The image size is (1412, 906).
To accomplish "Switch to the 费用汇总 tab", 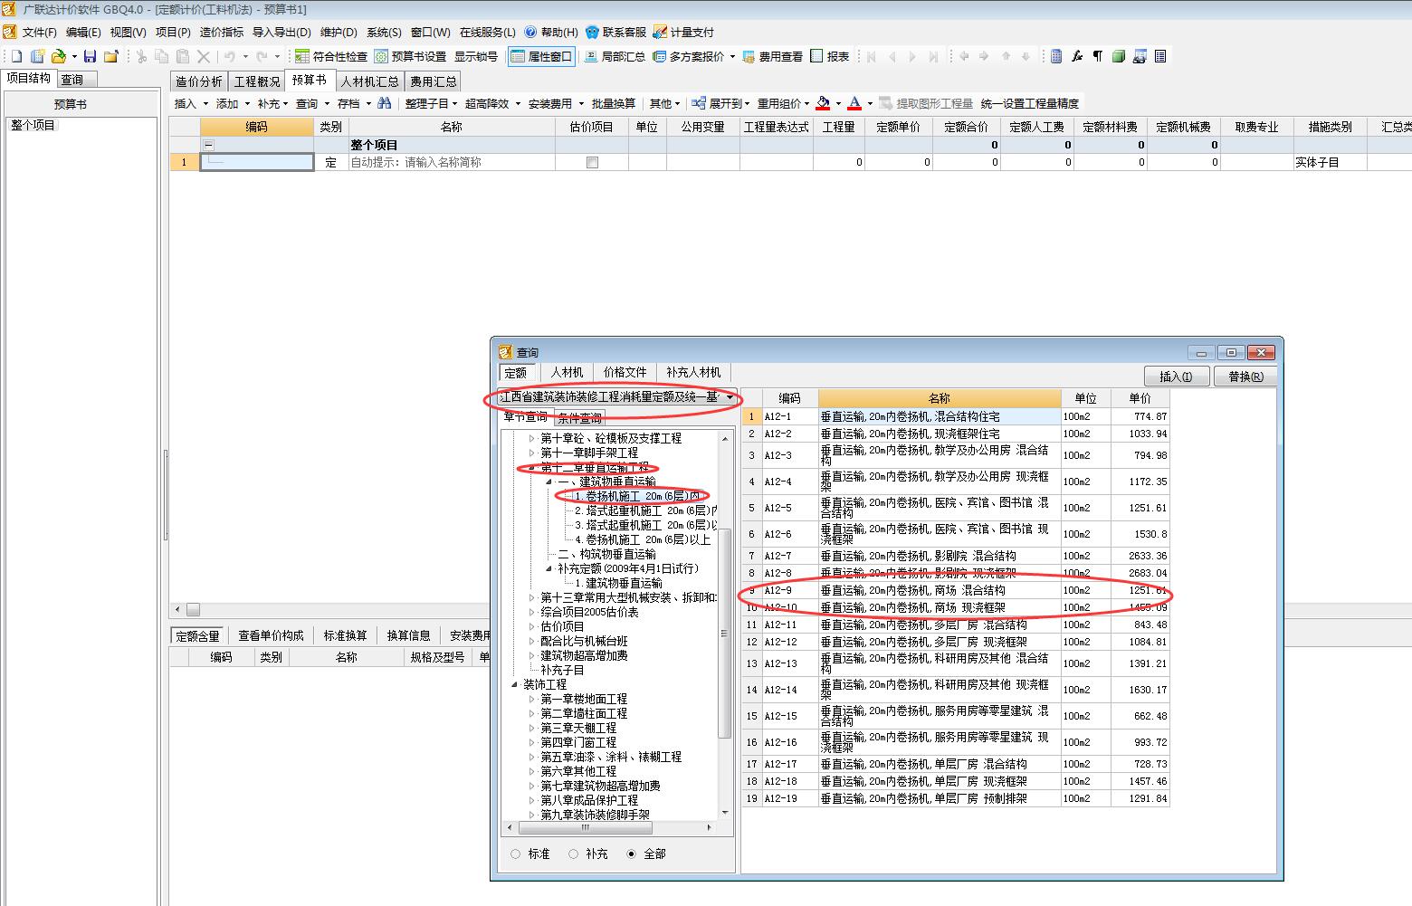I will coord(434,81).
